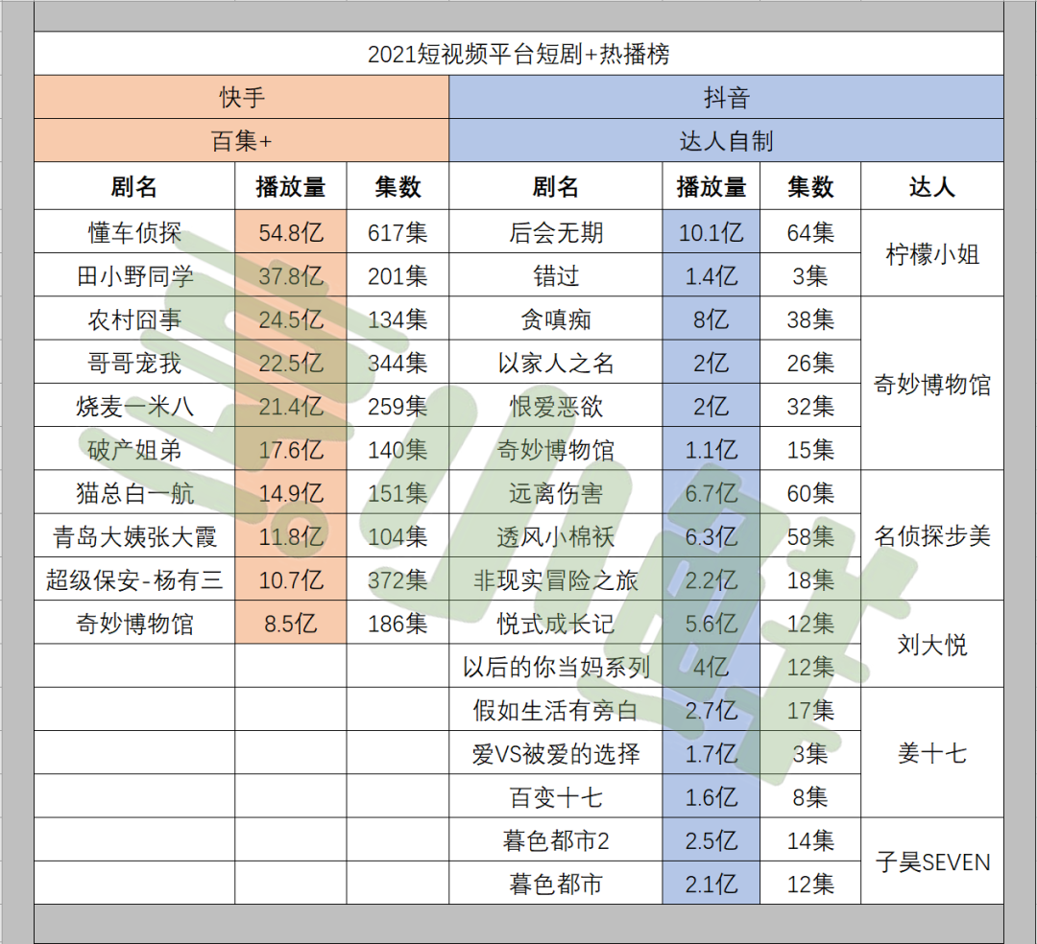Click the 1.1亿 cell
The width and height of the screenshot is (1037, 944).
pyautogui.click(x=711, y=449)
